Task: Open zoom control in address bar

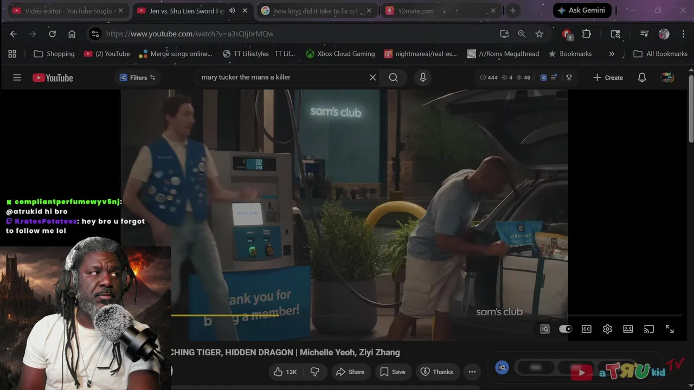Action: [x=522, y=34]
